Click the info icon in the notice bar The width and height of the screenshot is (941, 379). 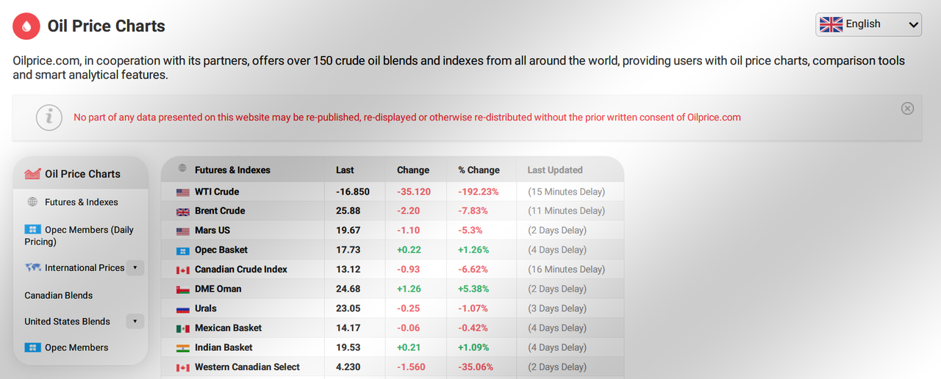pyautogui.click(x=49, y=118)
